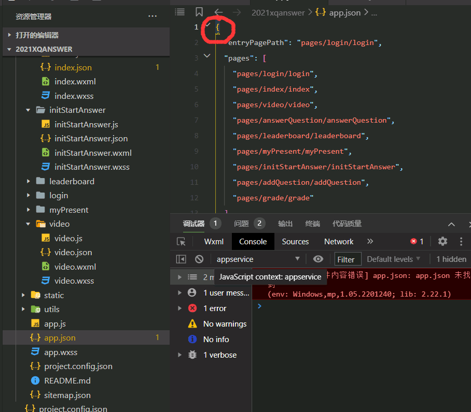
Task: Navigate forward with the right arrow
Action: 237,12
